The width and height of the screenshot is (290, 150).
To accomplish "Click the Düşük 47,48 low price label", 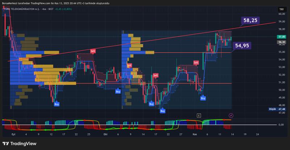I will [x=277, y=109].
